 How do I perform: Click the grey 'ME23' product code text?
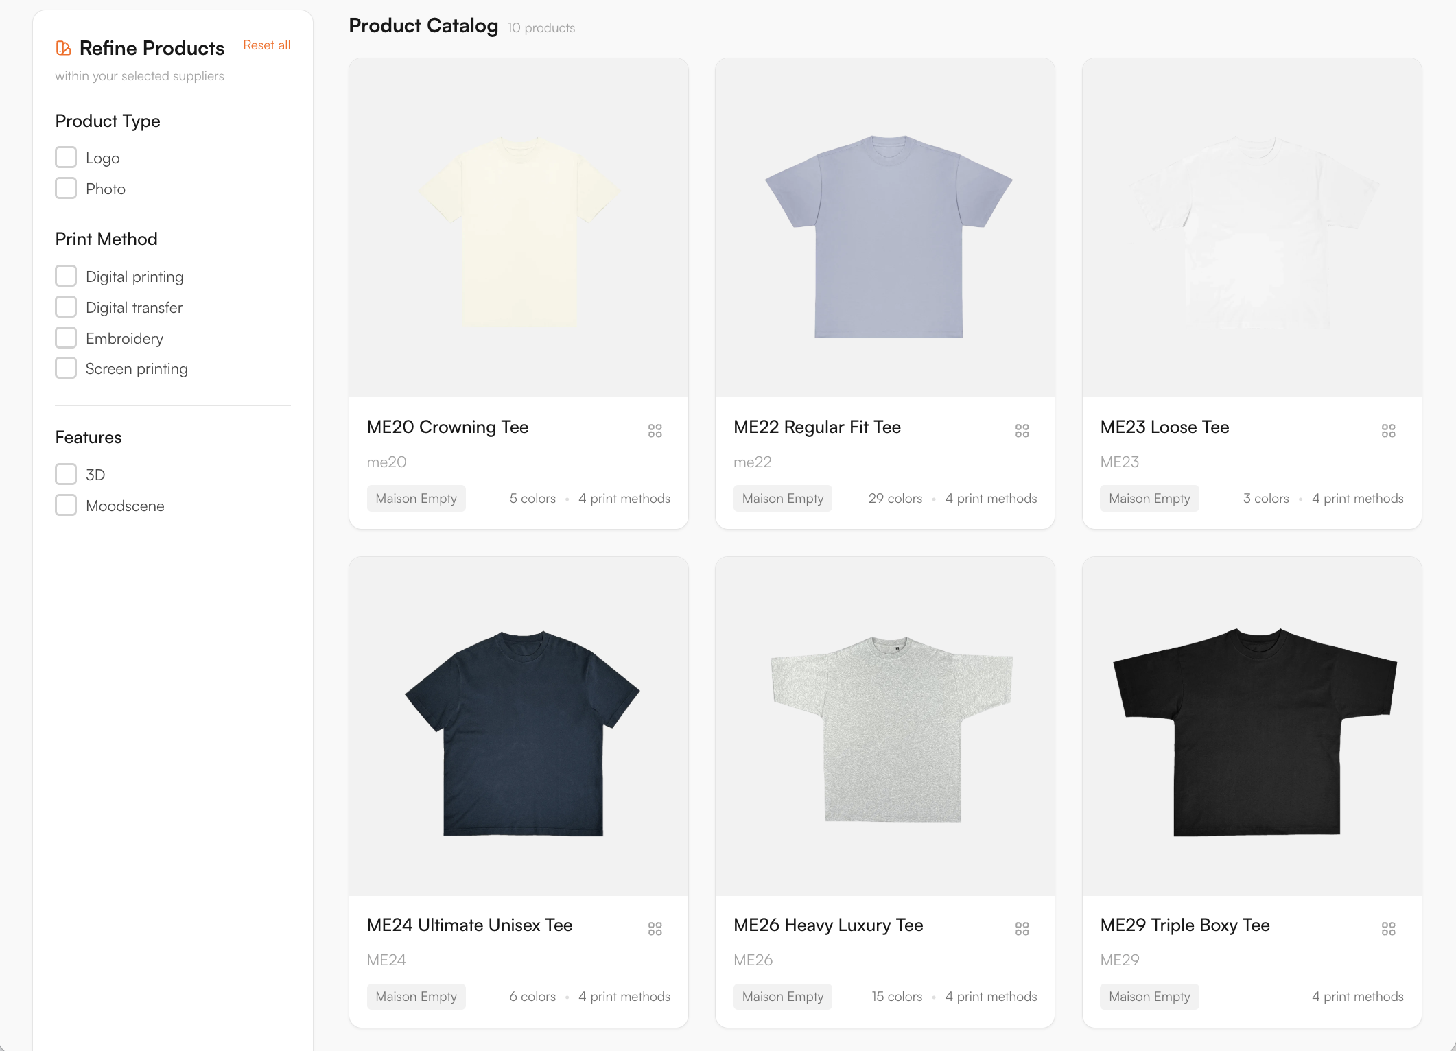click(x=1120, y=462)
